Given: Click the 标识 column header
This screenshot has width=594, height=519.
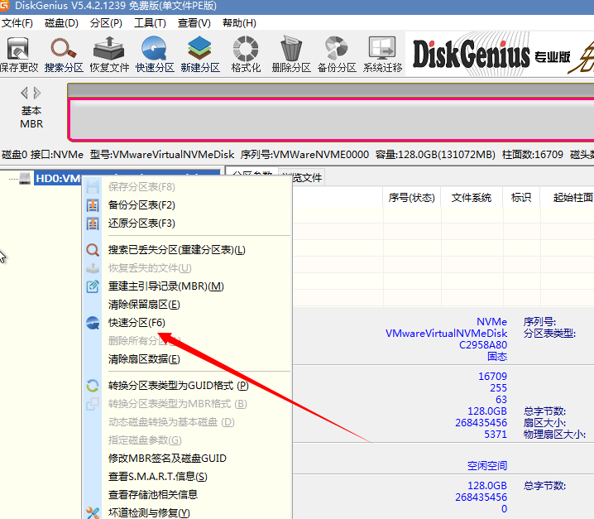Looking at the screenshot, I should coord(521,198).
